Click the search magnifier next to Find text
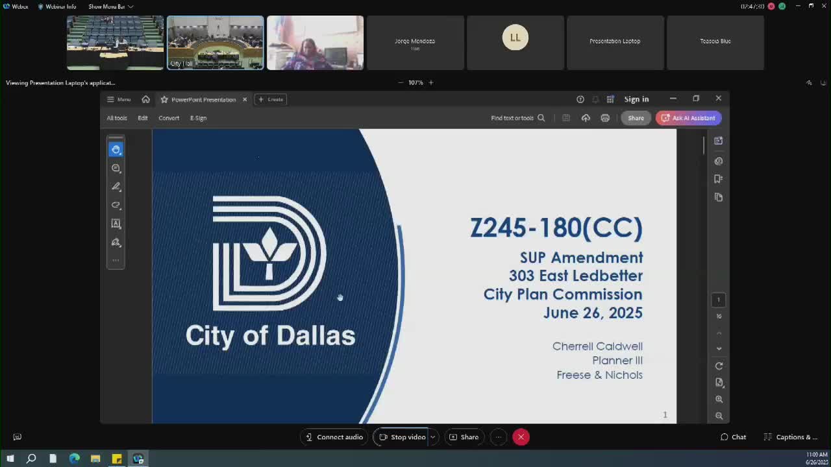This screenshot has width=831, height=467. coord(541,118)
